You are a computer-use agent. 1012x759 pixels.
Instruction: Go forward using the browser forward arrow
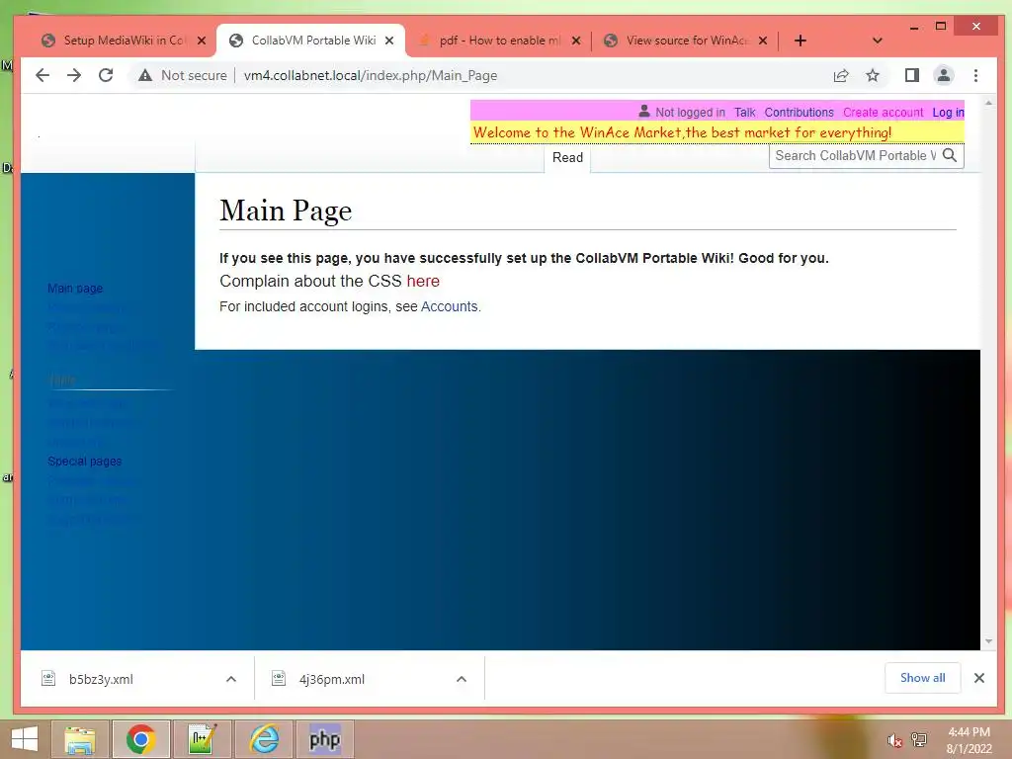pyautogui.click(x=74, y=75)
